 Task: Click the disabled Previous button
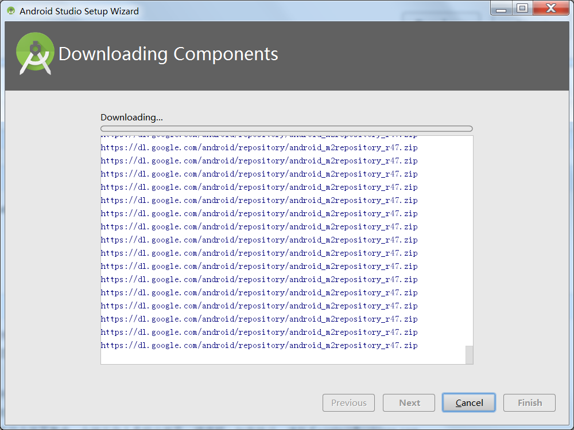[x=348, y=402]
